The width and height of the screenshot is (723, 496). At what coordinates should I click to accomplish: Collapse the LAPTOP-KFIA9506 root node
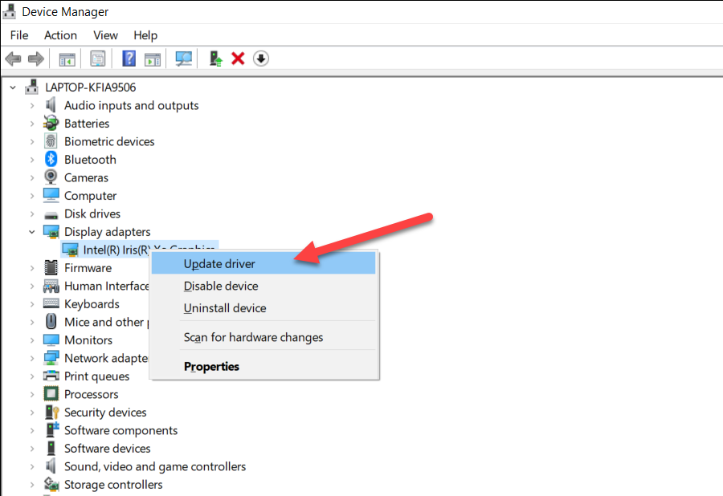(x=13, y=87)
